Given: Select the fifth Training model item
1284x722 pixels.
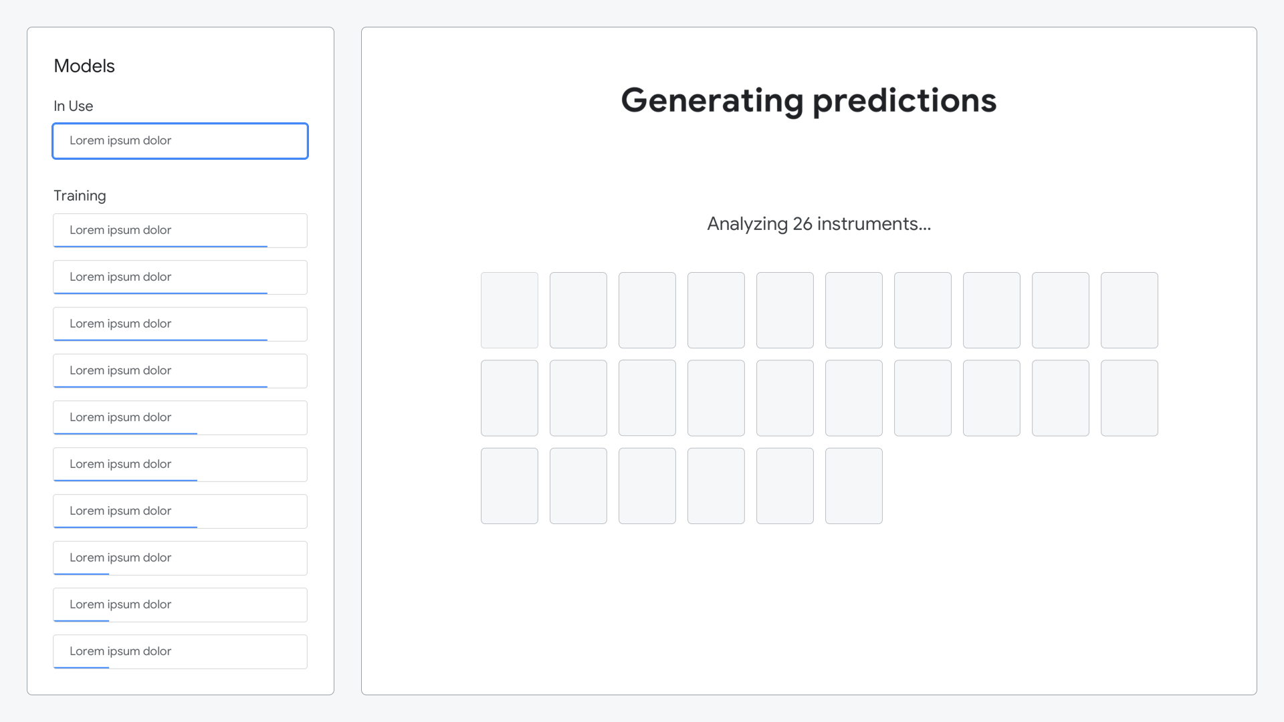Looking at the screenshot, I should (x=180, y=418).
